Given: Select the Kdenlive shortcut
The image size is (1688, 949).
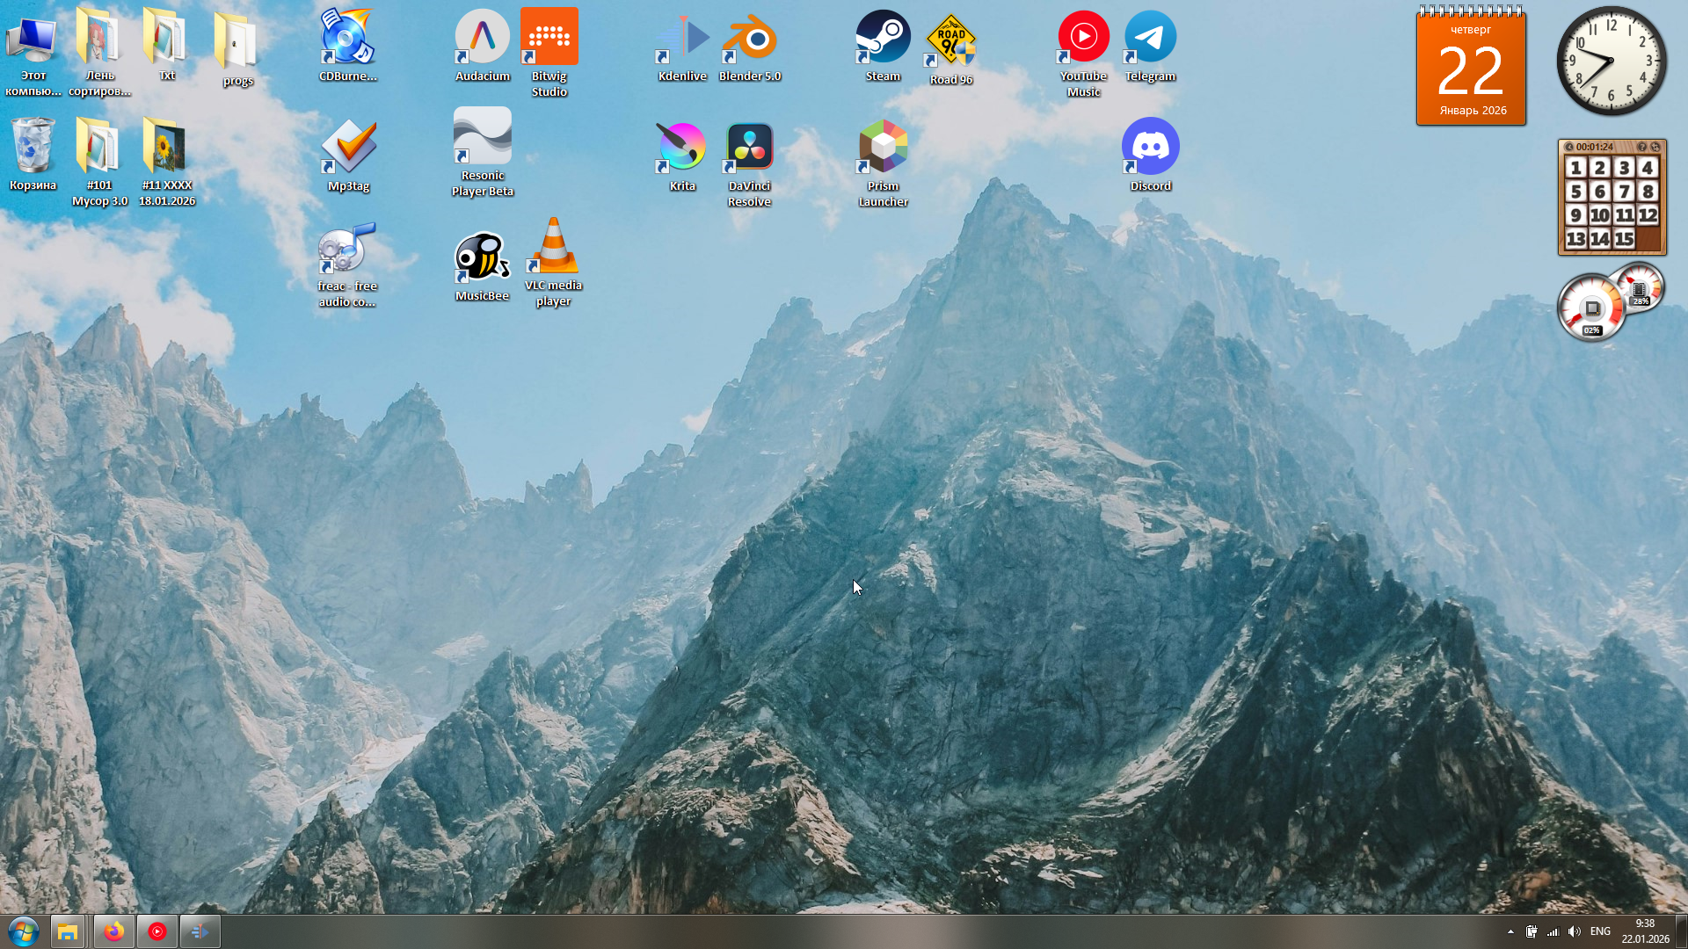Looking at the screenshot, I should [682, 39].
